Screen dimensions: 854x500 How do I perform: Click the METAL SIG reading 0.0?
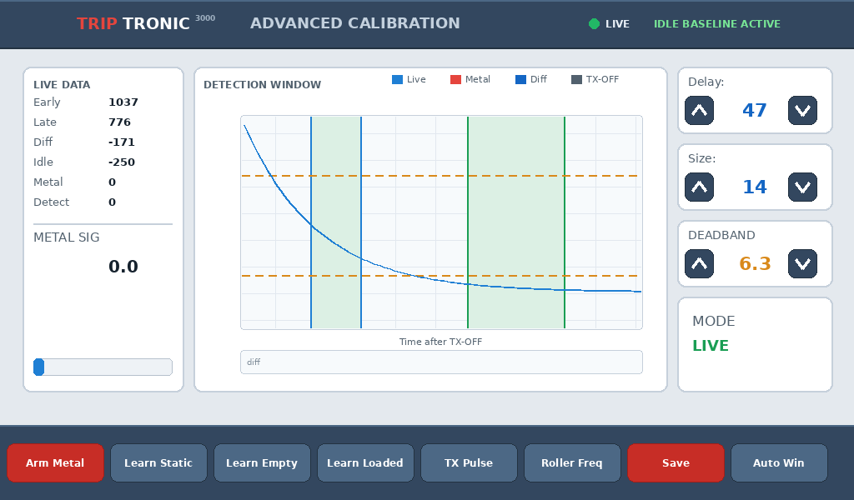click(123, 267)
